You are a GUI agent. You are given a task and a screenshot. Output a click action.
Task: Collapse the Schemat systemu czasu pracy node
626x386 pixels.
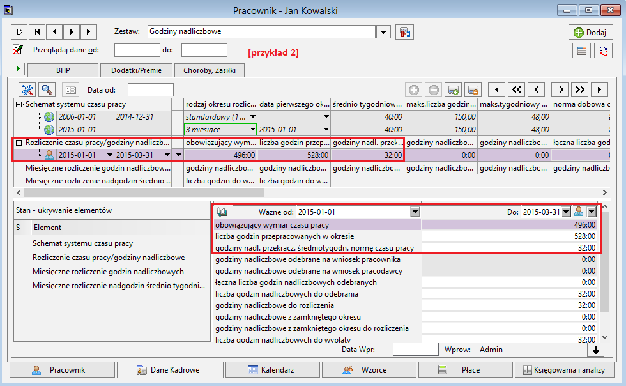pos(19,104)
